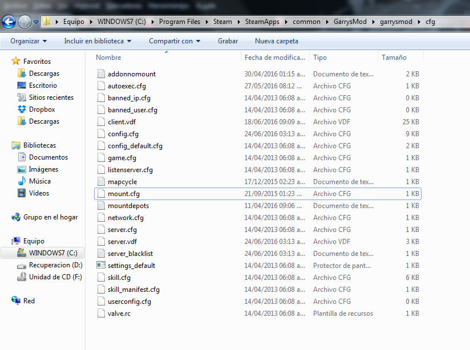The image size is (470, 350).
Task: Open Compartir con menu
Action: pos(175,41)
